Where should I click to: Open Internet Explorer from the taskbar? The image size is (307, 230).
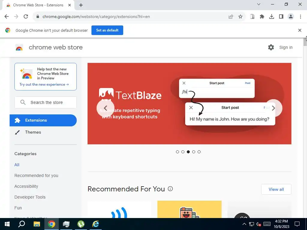pos(96,224)
